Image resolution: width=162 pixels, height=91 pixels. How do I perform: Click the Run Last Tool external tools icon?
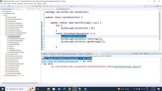pos(40,6)
